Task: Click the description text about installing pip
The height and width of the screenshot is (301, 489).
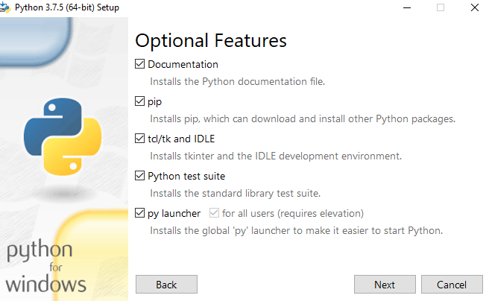Action: click(303, 119)
